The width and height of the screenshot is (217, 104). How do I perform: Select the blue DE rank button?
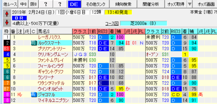click(74, 4)
